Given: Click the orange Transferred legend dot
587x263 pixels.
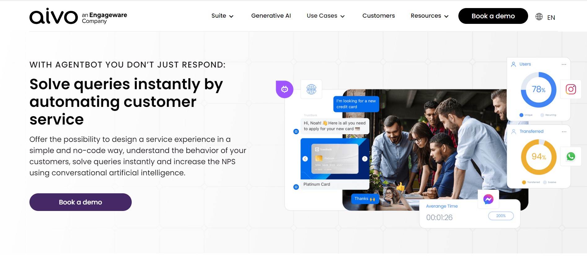Looking at the screenshot, I should (524, 182).
